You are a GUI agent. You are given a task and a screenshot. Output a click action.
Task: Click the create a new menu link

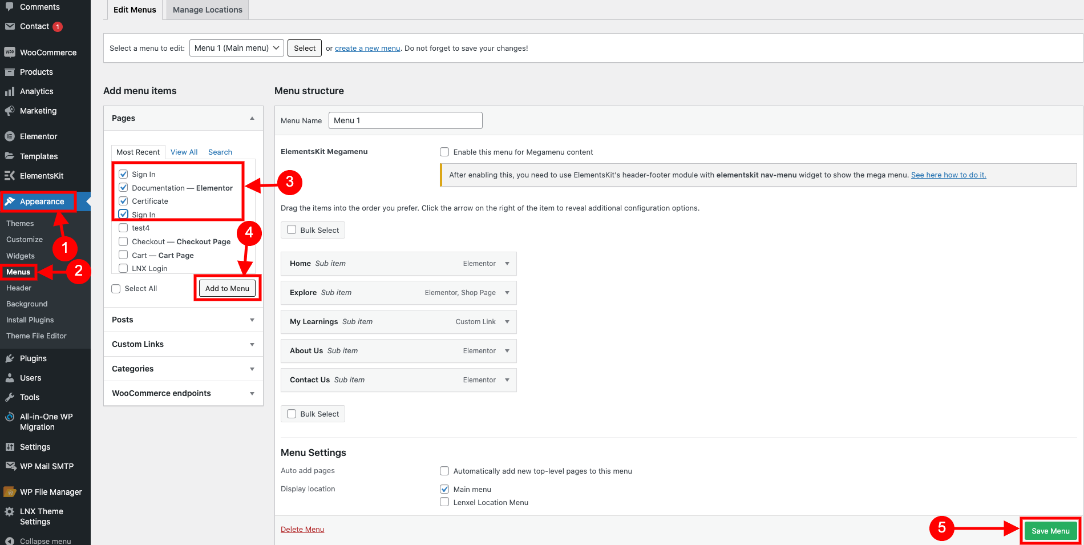point(367,48)
